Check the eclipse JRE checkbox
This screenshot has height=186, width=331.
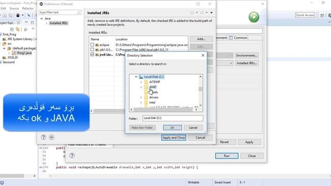click(x=92, y=45)
